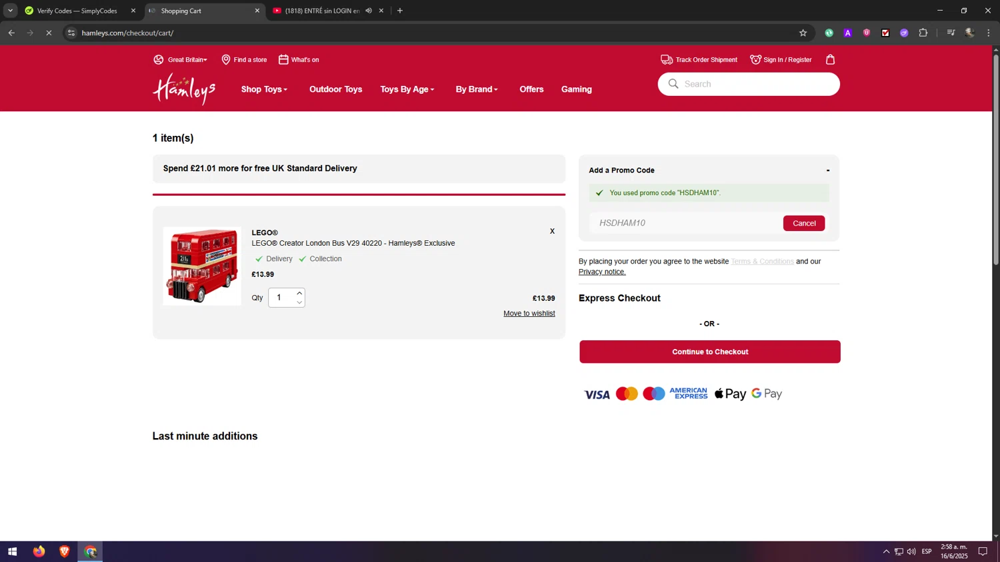
Task: Switch to the YouTube tab
Action: [x=321, y=11]
